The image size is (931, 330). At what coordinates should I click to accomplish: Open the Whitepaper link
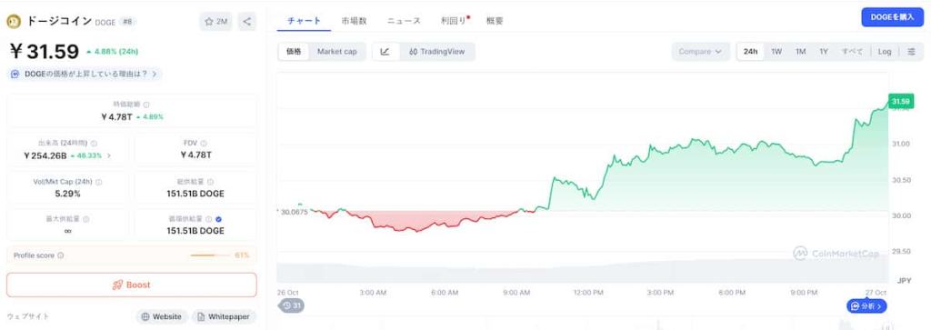tap(224, 316)
